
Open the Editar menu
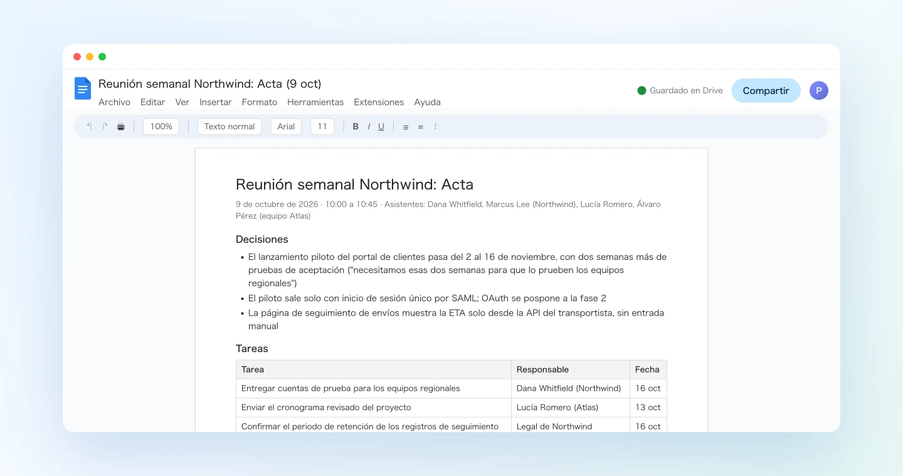(x=153, y=102)
